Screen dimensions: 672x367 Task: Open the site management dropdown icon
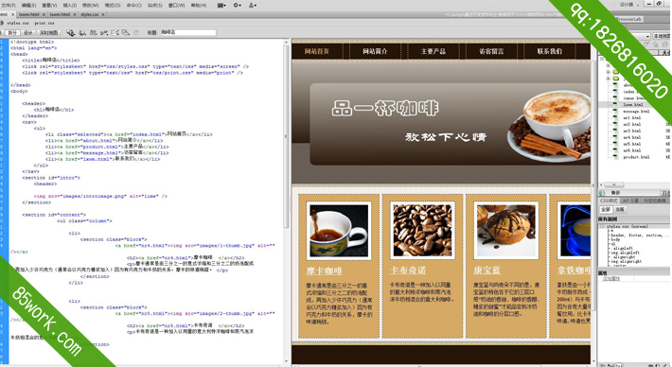coord(253,5)
